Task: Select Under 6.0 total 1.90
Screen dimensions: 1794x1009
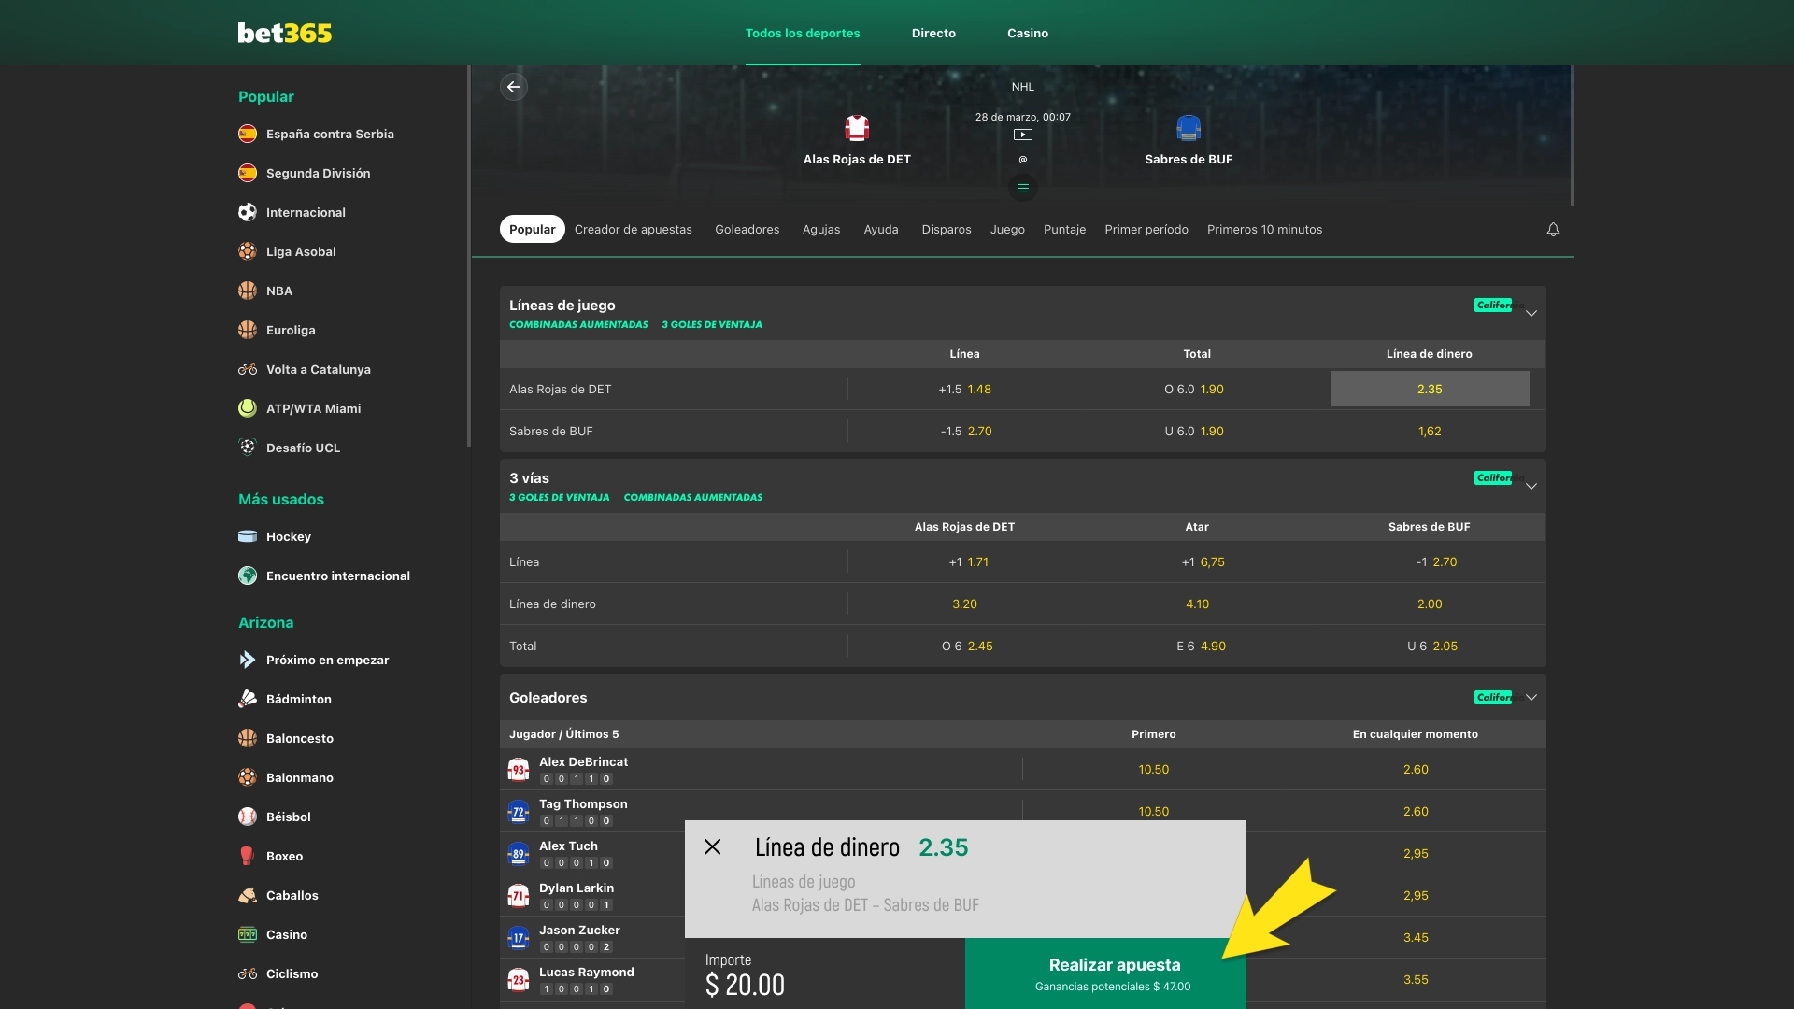Action: click(1196, 431)
